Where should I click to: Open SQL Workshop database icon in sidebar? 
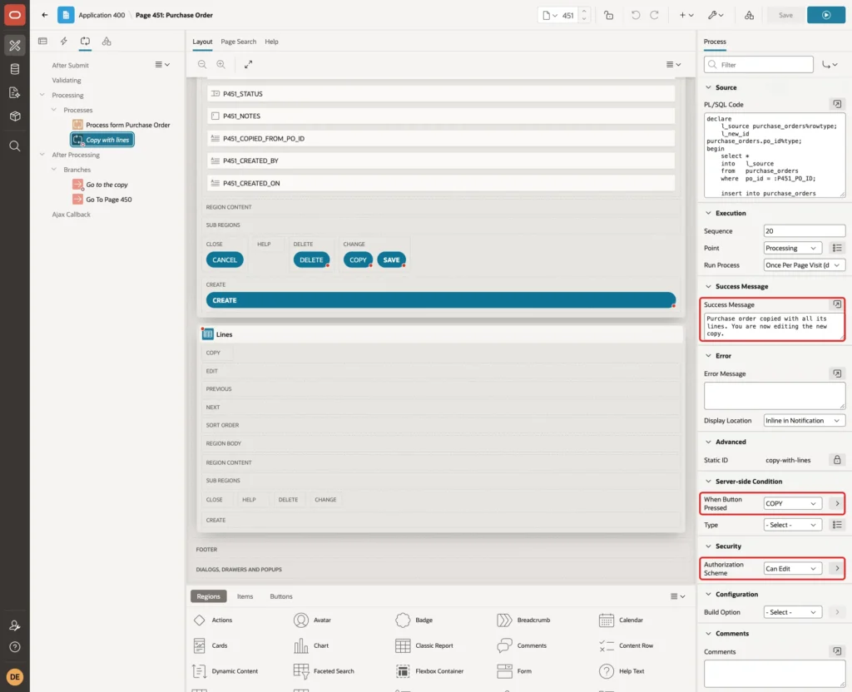15,69
